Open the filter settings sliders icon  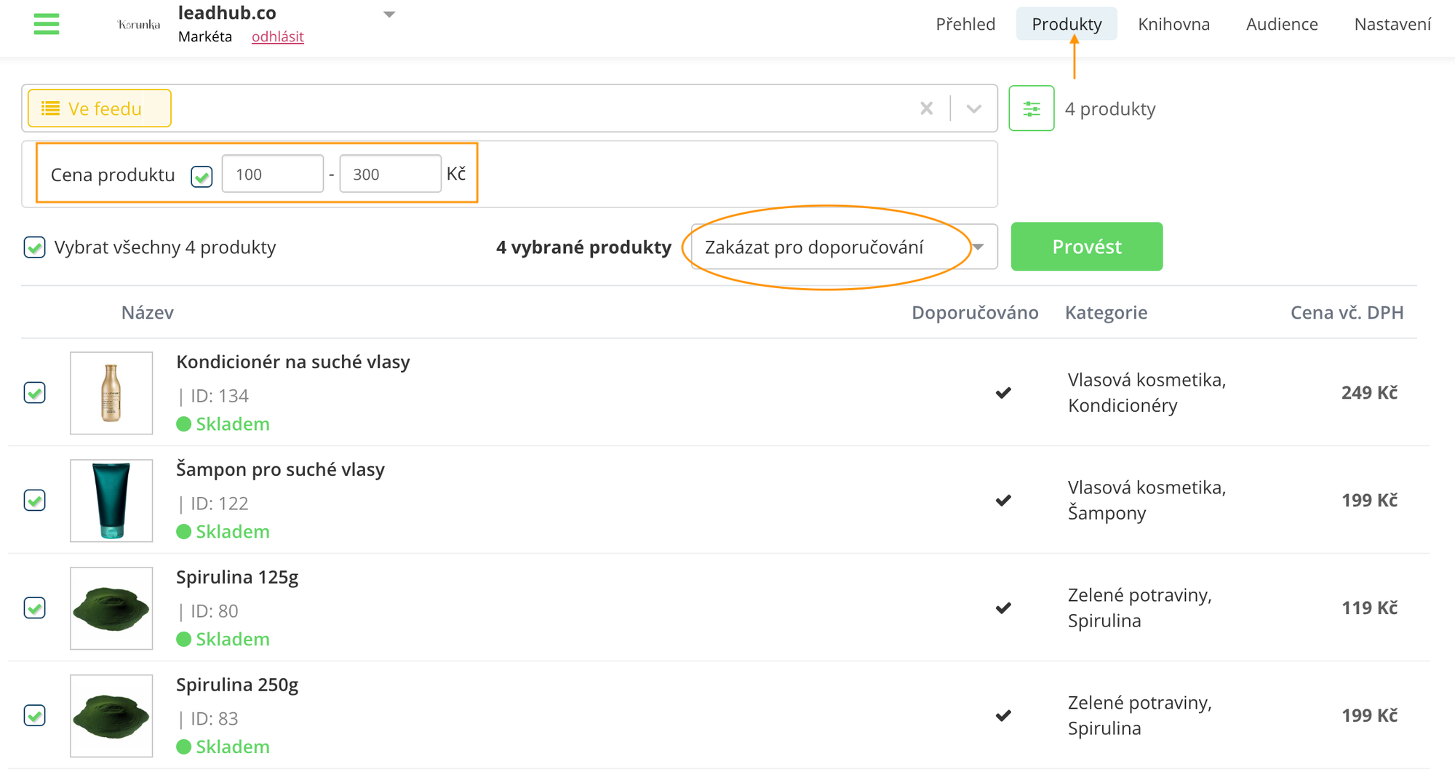tap(1031, 108)
